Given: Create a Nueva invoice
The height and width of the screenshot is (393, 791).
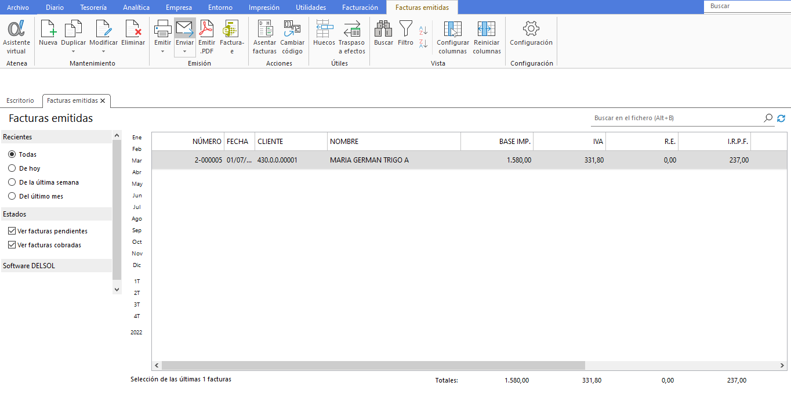Looking at the screenshot, I should point(48,33).
